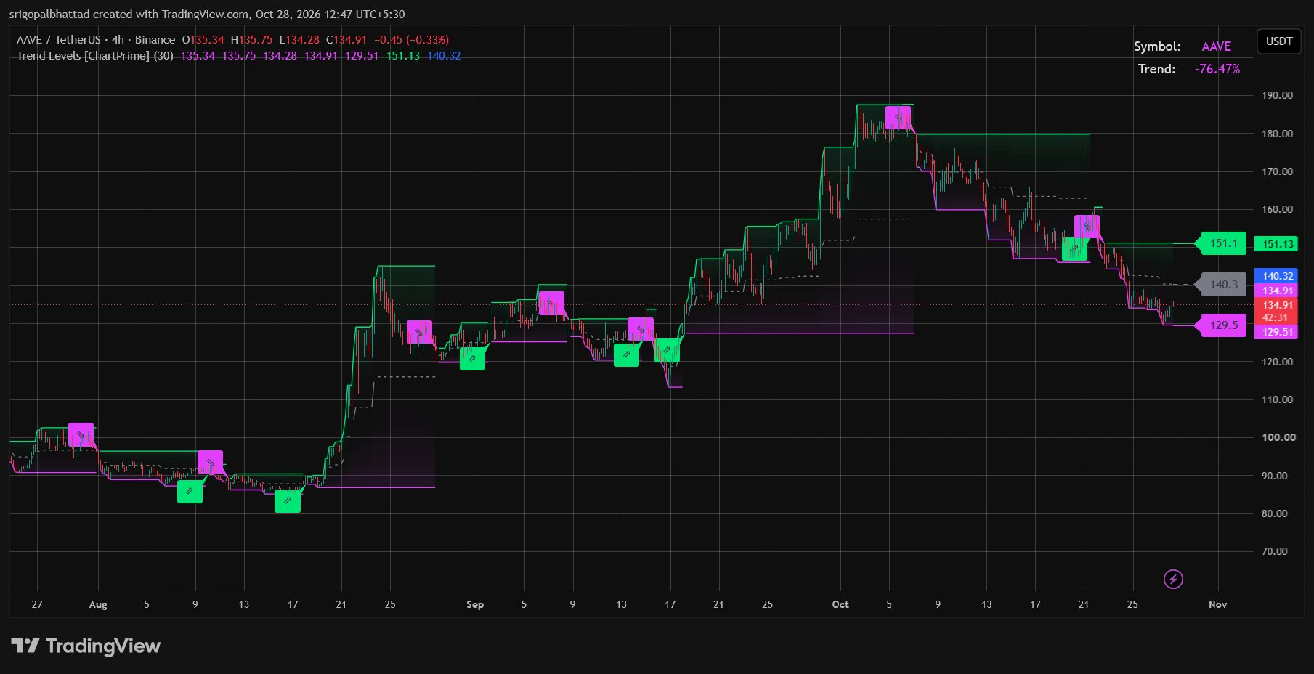The image size is (1314, 674).
Task: Click the srigopalbhattad created with TradingView.com caption
Action: point(207,14)
